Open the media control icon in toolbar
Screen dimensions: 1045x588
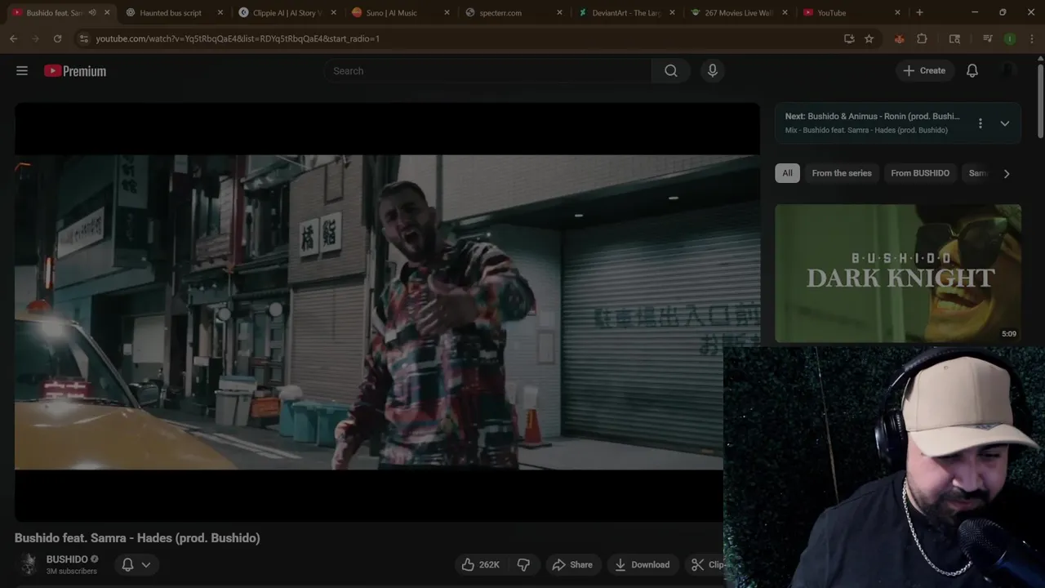[x=988, y=38]
